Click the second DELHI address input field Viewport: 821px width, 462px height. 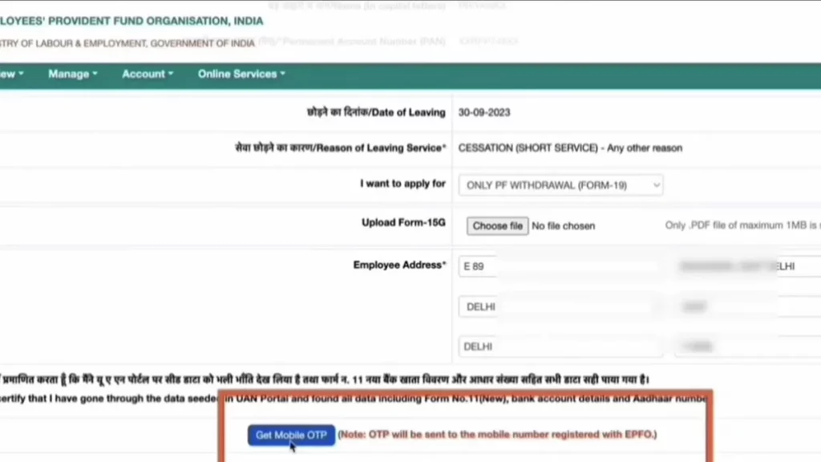(x=559, y=346)
